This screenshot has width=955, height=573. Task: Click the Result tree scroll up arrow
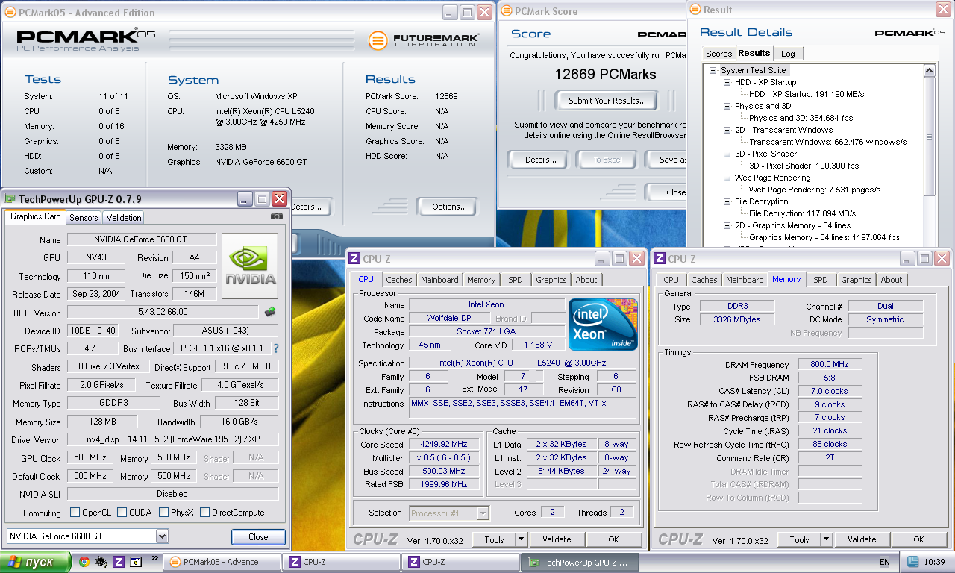929,71
